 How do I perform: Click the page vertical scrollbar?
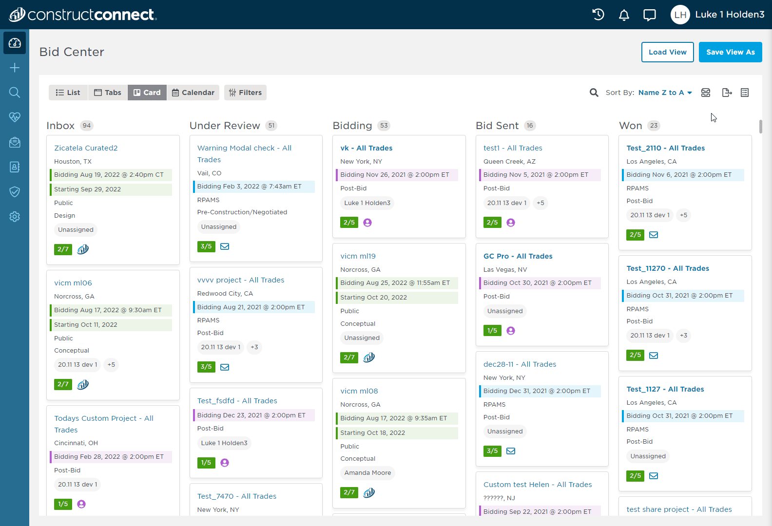click(760, 126)
